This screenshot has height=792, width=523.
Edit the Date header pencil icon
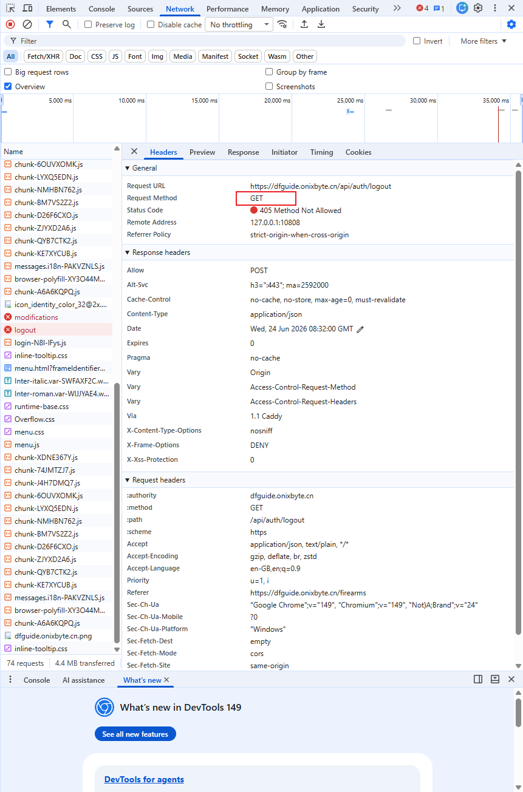coord(360,329)
